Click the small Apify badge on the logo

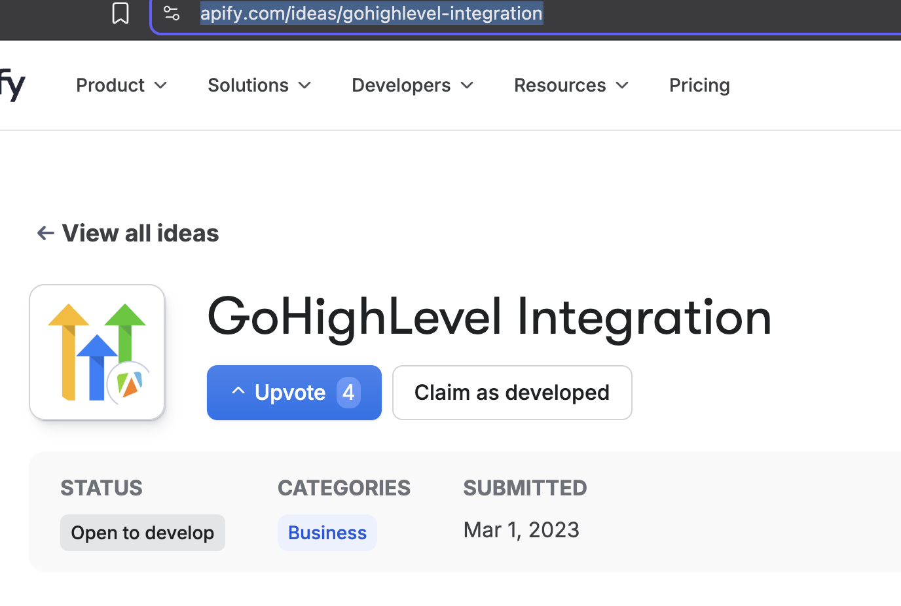click(130, 383)
